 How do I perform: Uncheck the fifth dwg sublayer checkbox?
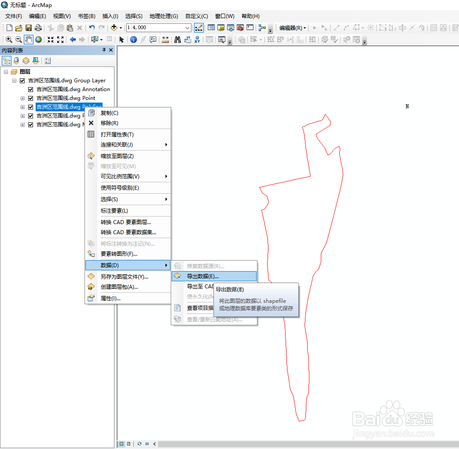coord(30,116)
